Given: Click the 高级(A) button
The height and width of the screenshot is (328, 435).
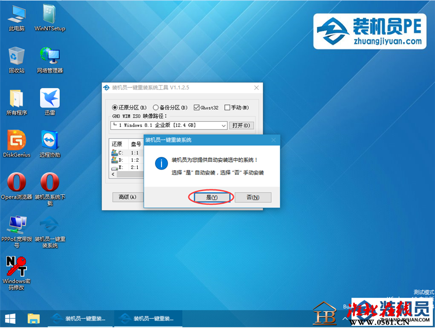Looking at the screenshot, I should pyautogui.click(x=127, y=197).
